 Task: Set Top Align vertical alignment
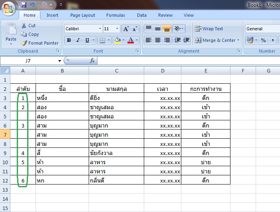coord(149,29)
